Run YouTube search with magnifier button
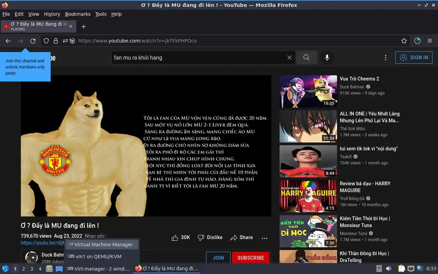The height and width of the screenshot is (274, 438). (307, 58)
